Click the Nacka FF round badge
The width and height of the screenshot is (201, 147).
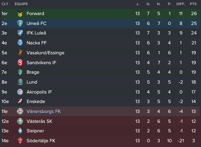(x=20, y=43)
